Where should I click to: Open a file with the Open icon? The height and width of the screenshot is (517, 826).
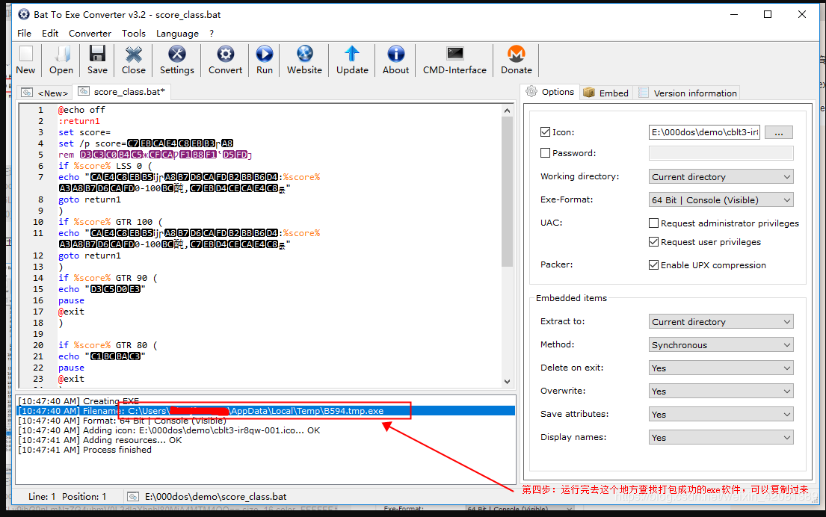(61, 60)
